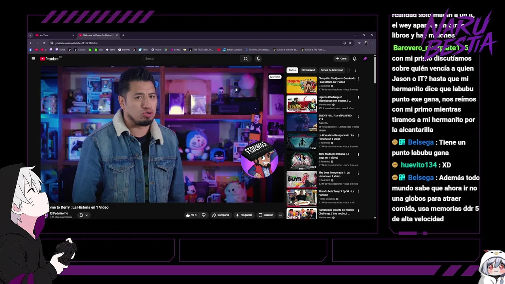Click the search magnifier button
The width and height of the screenshot is (505, 284).
[246, 59]
